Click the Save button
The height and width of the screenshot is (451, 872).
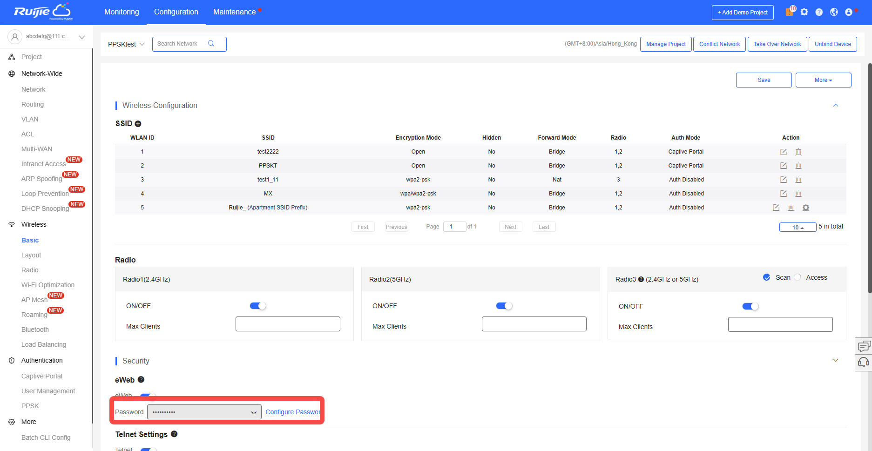click(x=764, y=80)
